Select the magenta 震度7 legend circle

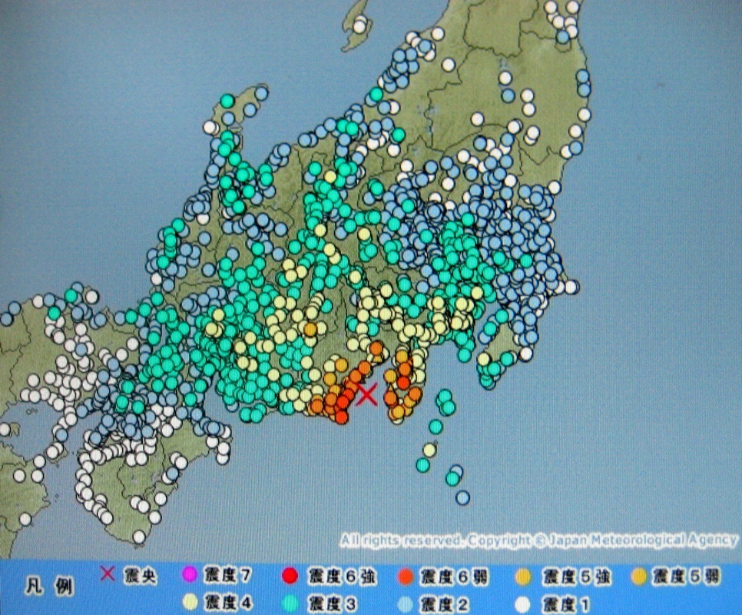189,575
